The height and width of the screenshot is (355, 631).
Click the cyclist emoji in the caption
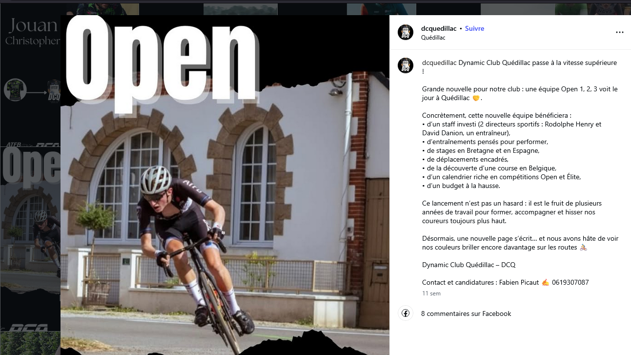[x=583, y=248]
